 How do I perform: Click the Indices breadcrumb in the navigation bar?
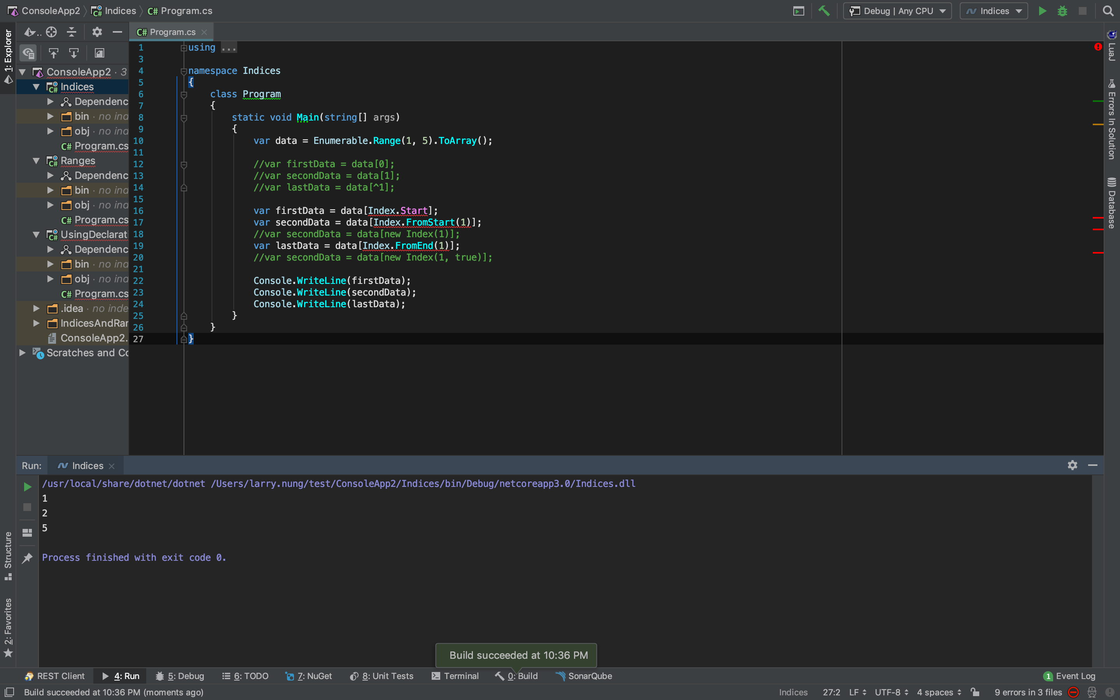[114, 10]
